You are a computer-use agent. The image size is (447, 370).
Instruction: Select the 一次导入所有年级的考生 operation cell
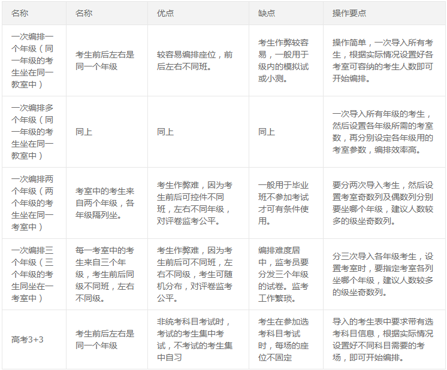(x=383, y=132)
